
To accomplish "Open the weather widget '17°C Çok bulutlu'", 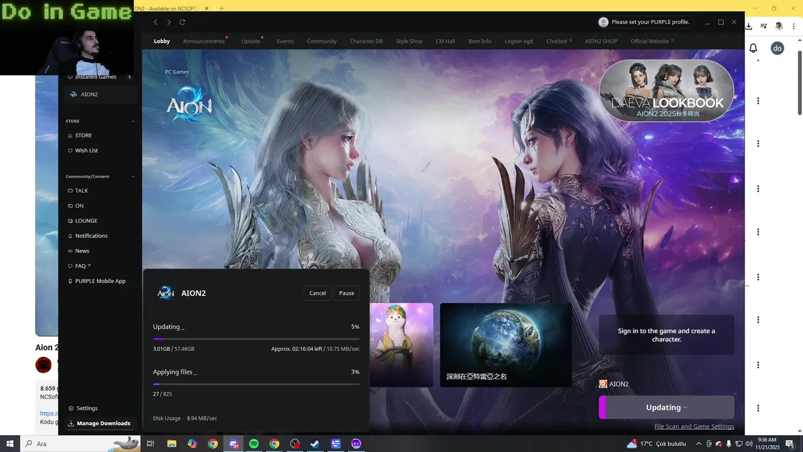I will (x=656, y=444).
